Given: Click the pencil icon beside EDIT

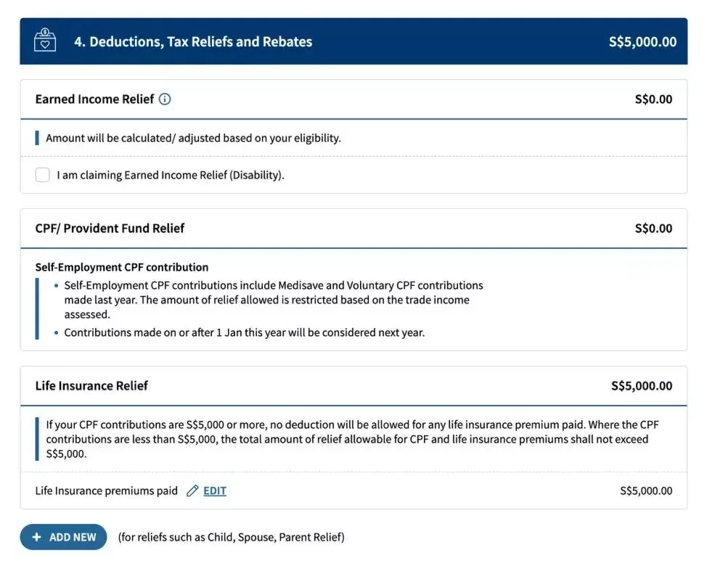Looking at the screenshot, I should (x=192, y=491).
